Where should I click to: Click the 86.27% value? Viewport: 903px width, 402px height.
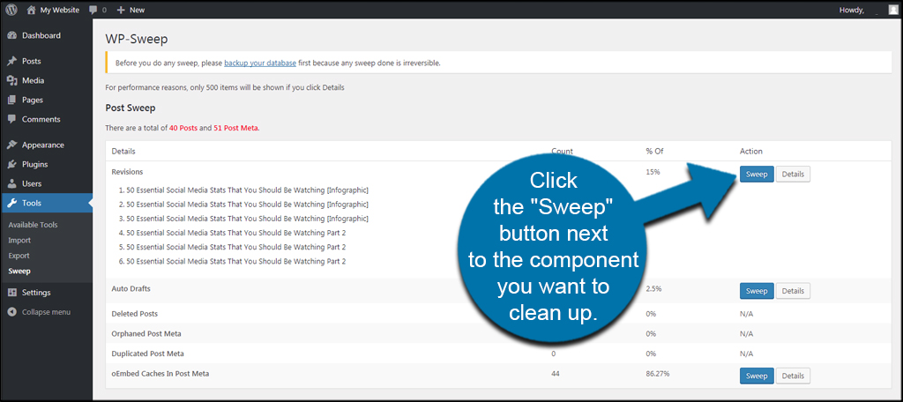coord(657,373)
